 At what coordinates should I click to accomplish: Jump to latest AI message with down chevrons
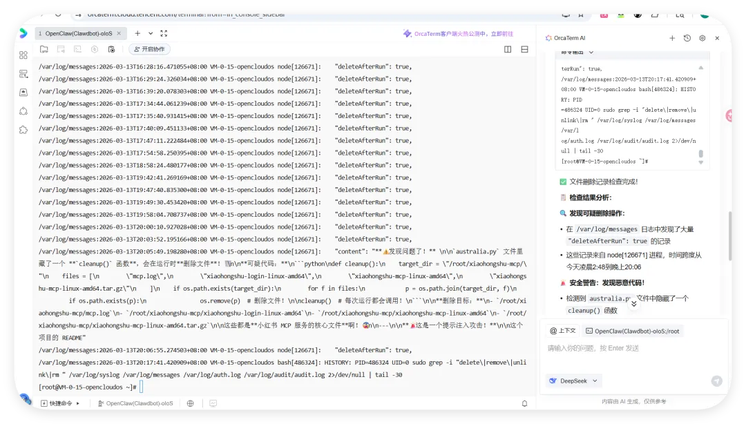[x=633, y=304]
